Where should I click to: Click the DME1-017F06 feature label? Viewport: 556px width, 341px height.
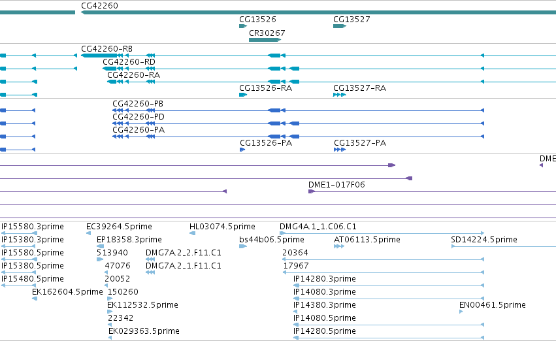tap(336, 185)
